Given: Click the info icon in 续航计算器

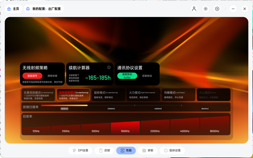Looking at the screenshot, I should pos(109,67).
